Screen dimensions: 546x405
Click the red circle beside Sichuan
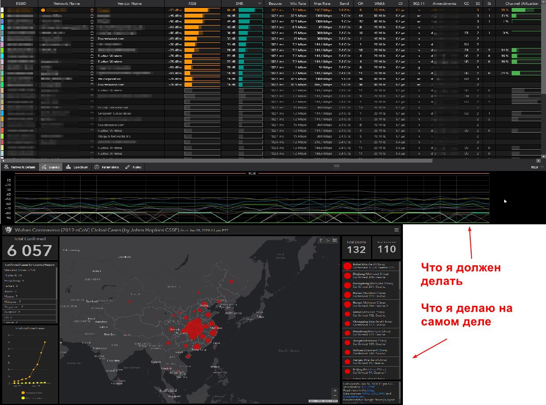pos(347,352)
